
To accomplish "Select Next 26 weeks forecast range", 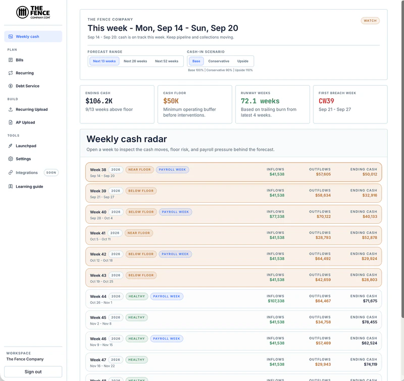I will 135,61.
